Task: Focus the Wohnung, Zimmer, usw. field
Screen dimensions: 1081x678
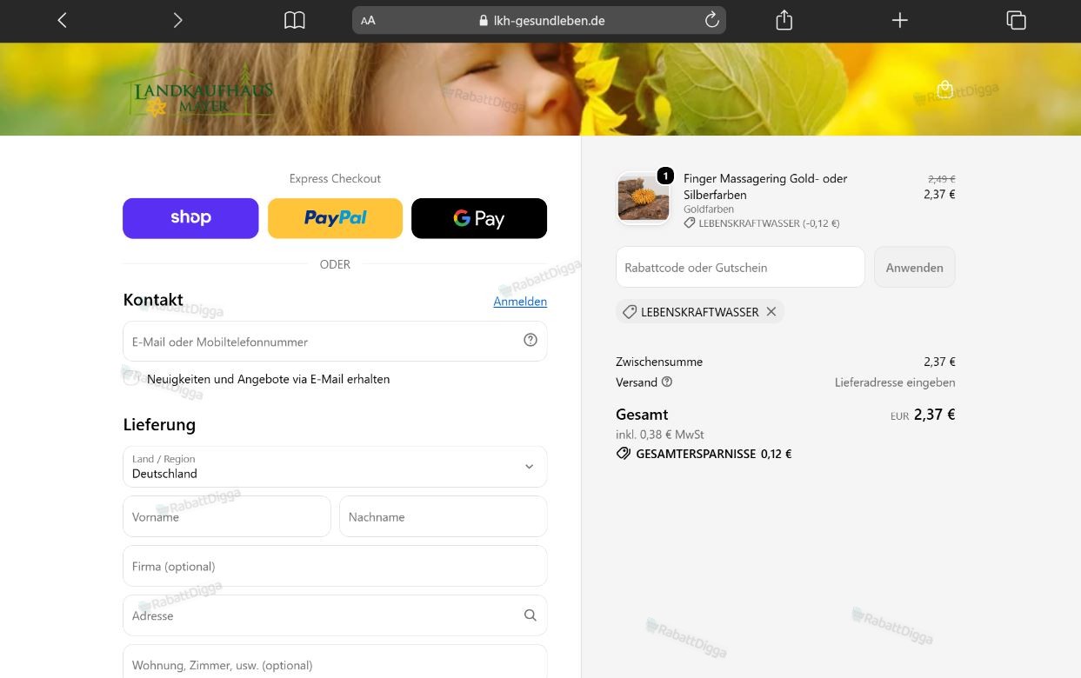Action: click(x=335, y=661)
